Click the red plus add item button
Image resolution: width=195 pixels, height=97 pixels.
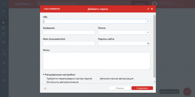pos(187,91)
